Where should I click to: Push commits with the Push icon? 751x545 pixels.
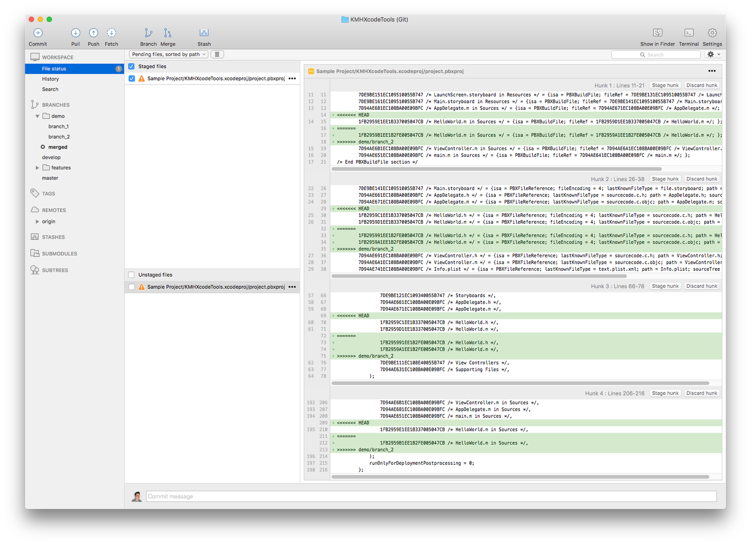(93, 33)
